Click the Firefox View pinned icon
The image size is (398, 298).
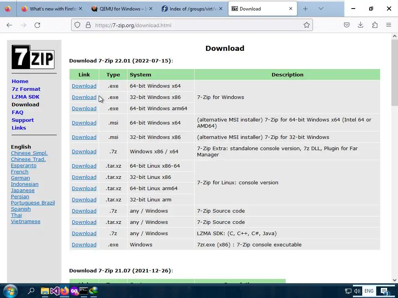pos(8,9)
